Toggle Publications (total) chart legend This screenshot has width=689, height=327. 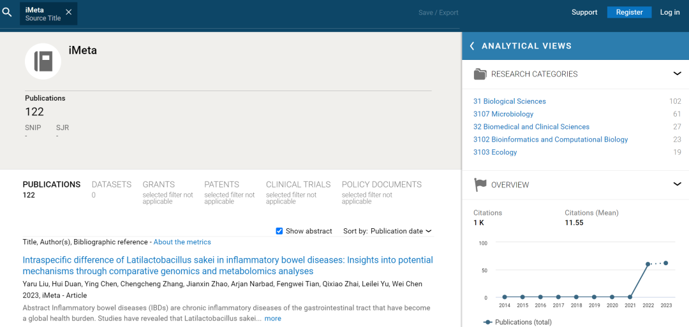517,322
